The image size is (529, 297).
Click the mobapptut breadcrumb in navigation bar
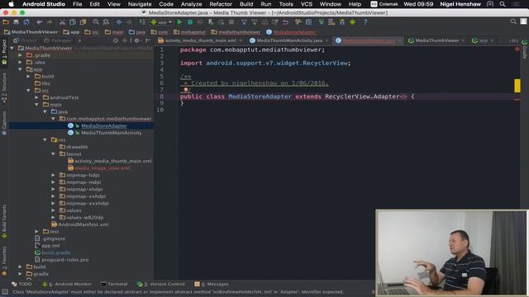[x=189, y=32]
